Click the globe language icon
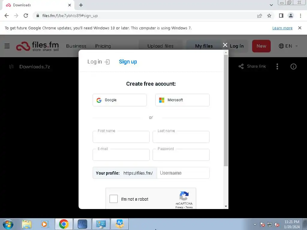Viewport: 307px width, 230px height. pyautogui.click(x=281, y=46)
